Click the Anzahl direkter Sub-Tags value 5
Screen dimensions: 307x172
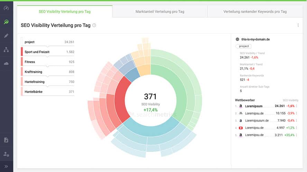coord(241,91)
